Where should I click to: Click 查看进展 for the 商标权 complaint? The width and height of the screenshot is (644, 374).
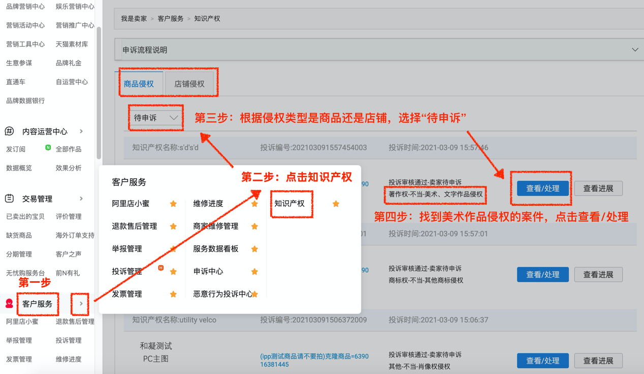tap(598, 275)
